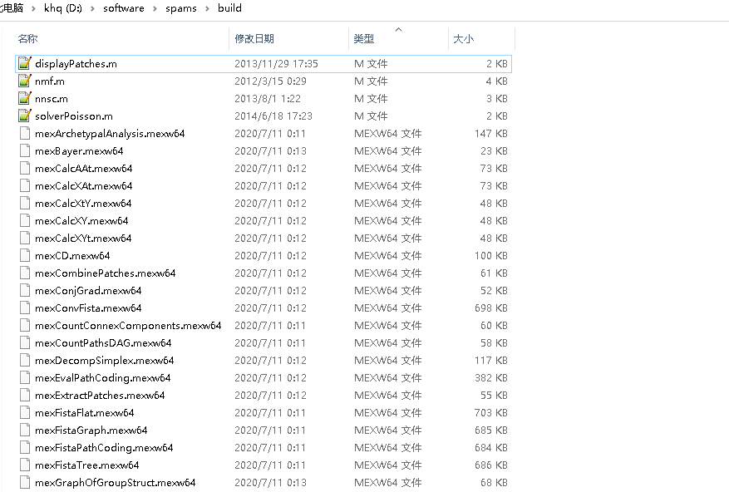Image resolution: width=729 pixels, height=492 pixels.
Task: Click the mexCalcAAt.mexw64 file icon
Action: tap(25, 169)
